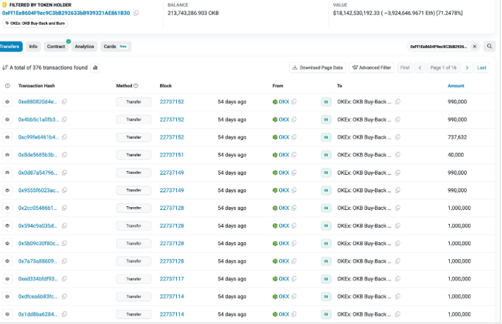
Task: Open transaction hash 0x1dd8ba6284
Action: (38, 314)
